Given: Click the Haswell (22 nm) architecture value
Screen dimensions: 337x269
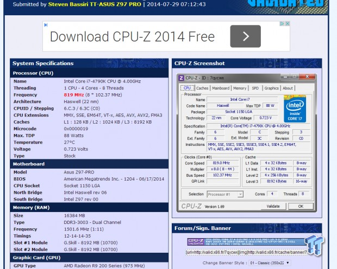Looking at the screenshot, I should click(81, 101).
